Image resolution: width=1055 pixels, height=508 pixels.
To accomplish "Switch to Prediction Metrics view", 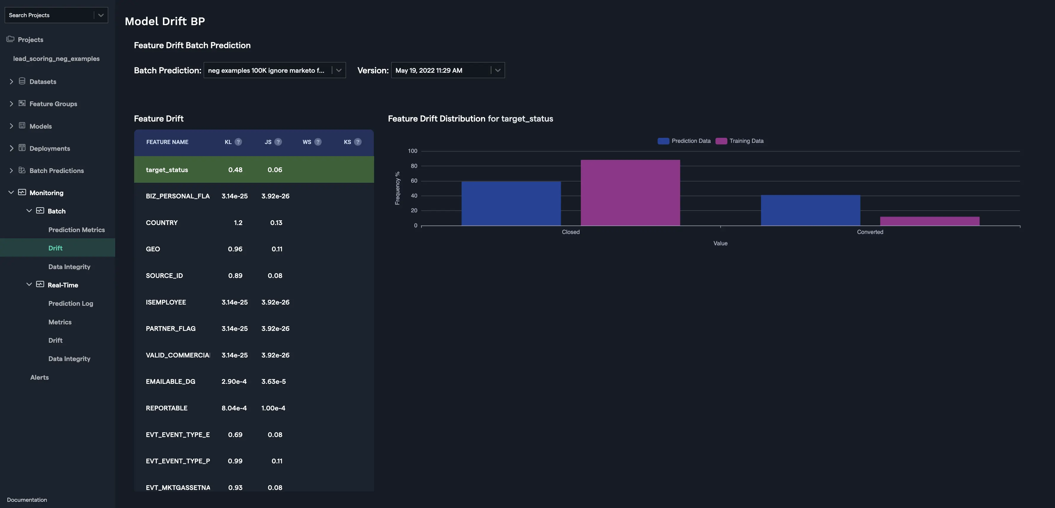I will (x=77, y=229).
